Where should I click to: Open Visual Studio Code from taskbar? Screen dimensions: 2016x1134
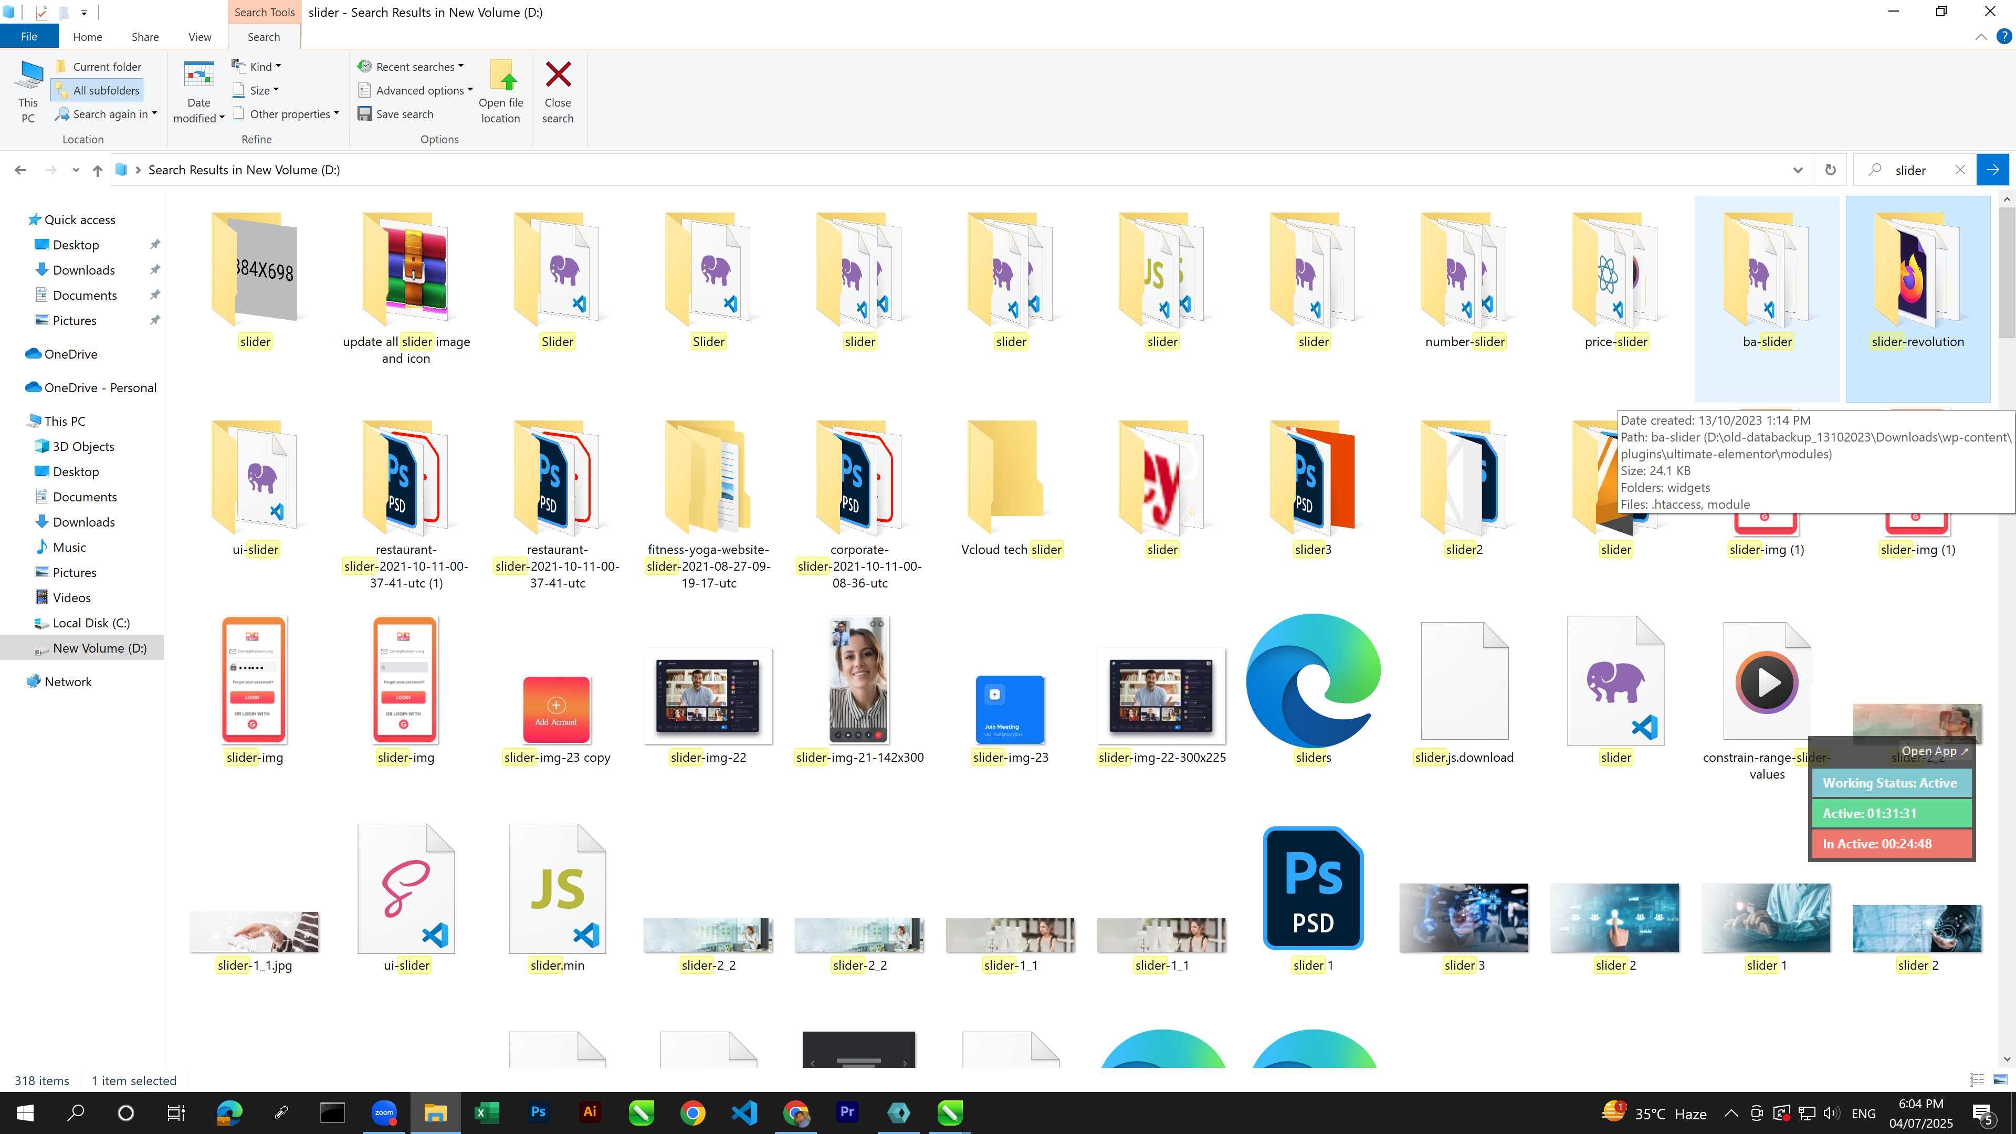click(x=744, y=1112)
